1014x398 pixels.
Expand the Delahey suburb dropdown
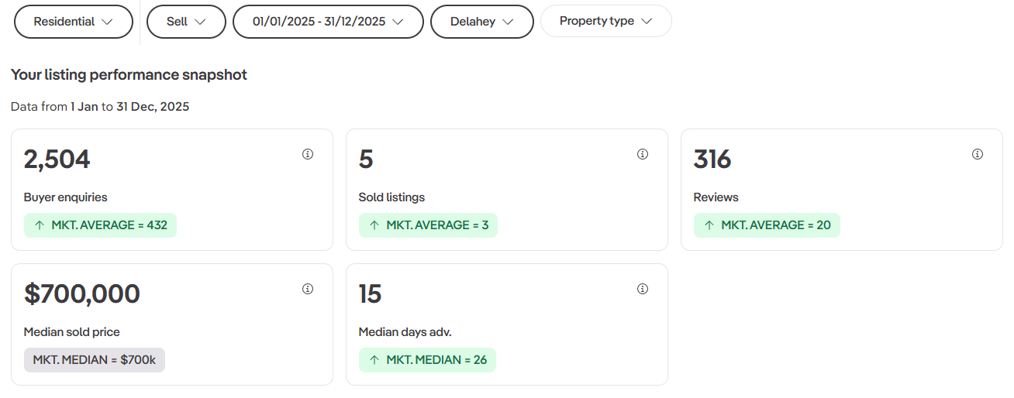pyautogui.click(x=481, y=22)
